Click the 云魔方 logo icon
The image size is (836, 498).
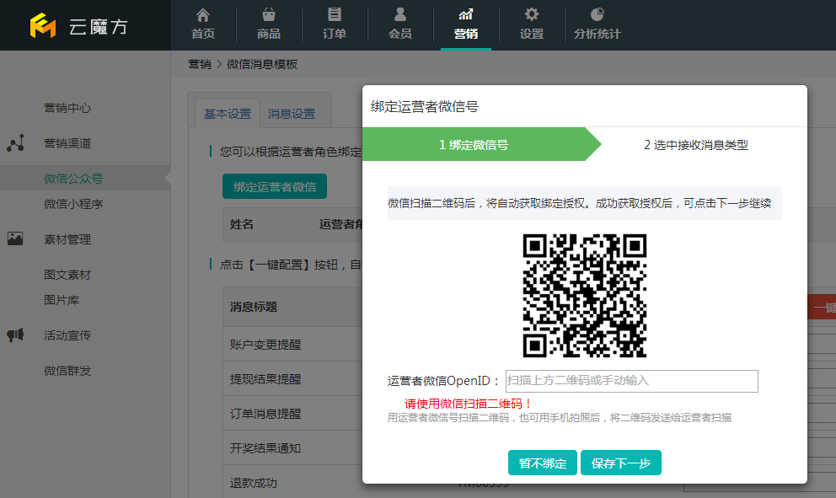(43, 25)
